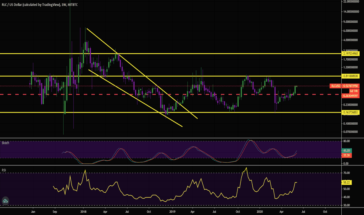The height and width of the screenshot is (215, 364).
Task: Select the horizontal line at 2.197034968
Action: [171, 54]
